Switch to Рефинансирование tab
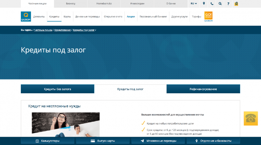The height and width of the screenshot is (145, 261). point(203,89)
